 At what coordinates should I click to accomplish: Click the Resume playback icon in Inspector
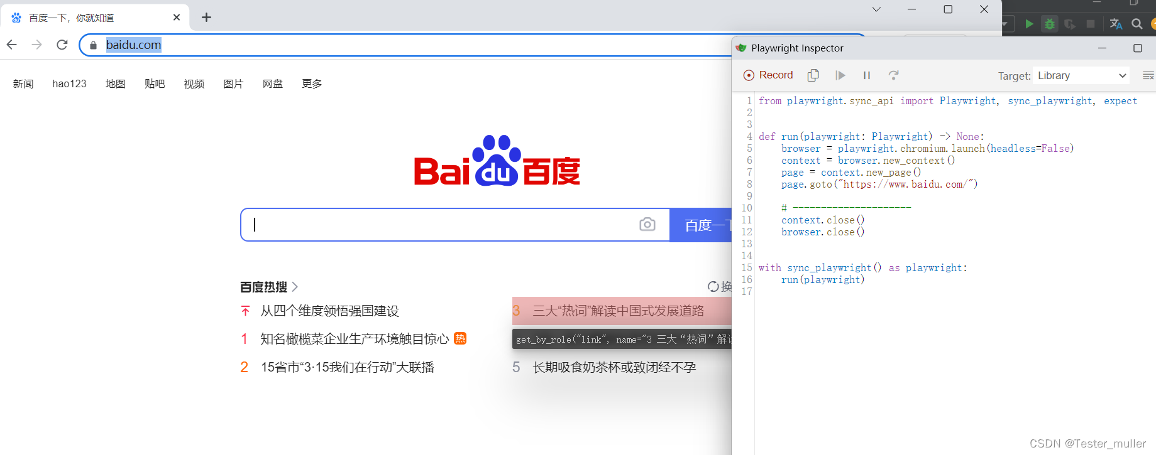click(840, 75)
